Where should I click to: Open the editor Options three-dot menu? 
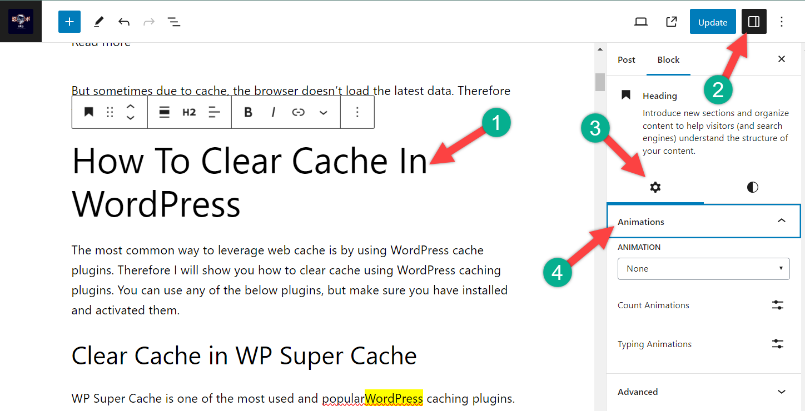point(782,22)
